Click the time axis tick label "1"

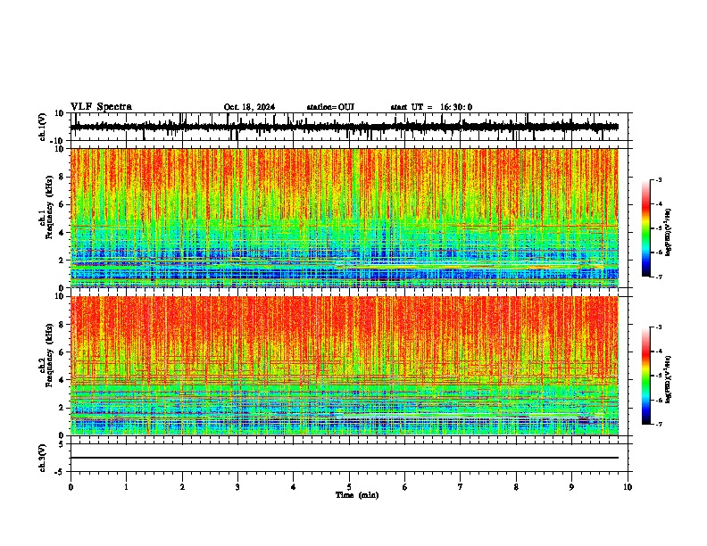126,487
